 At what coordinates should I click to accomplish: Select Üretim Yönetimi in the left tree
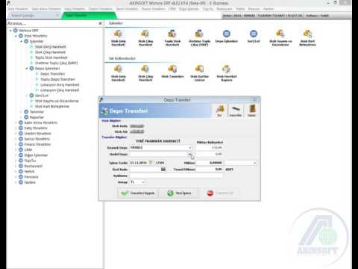(x=37, y=134)
